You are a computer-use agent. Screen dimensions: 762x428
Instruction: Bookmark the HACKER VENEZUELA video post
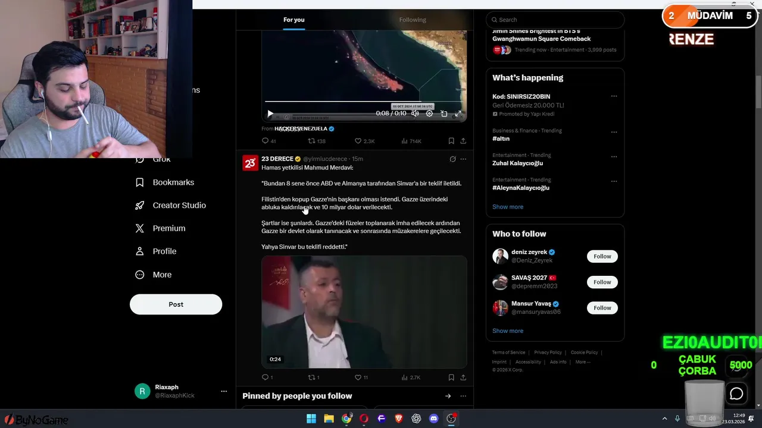coord(451,141)
